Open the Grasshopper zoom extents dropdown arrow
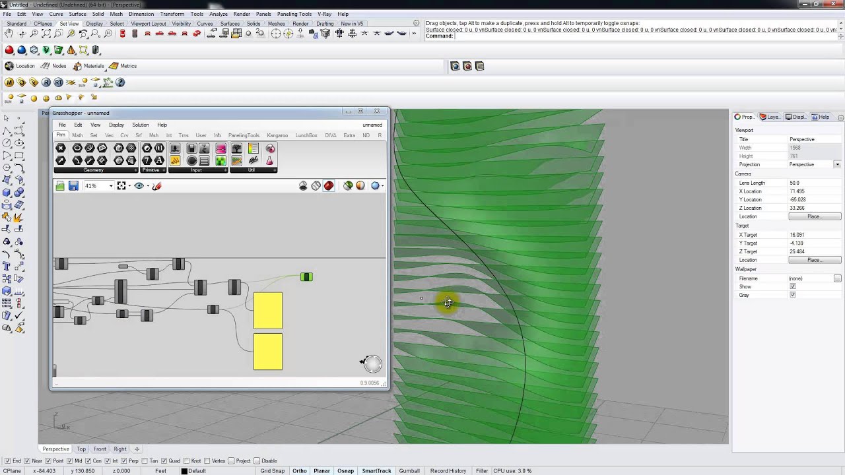 click(x=129, y=186)
